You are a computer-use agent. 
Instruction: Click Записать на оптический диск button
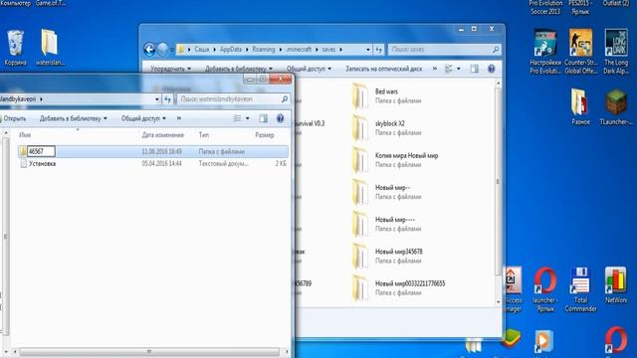point(383,69)
